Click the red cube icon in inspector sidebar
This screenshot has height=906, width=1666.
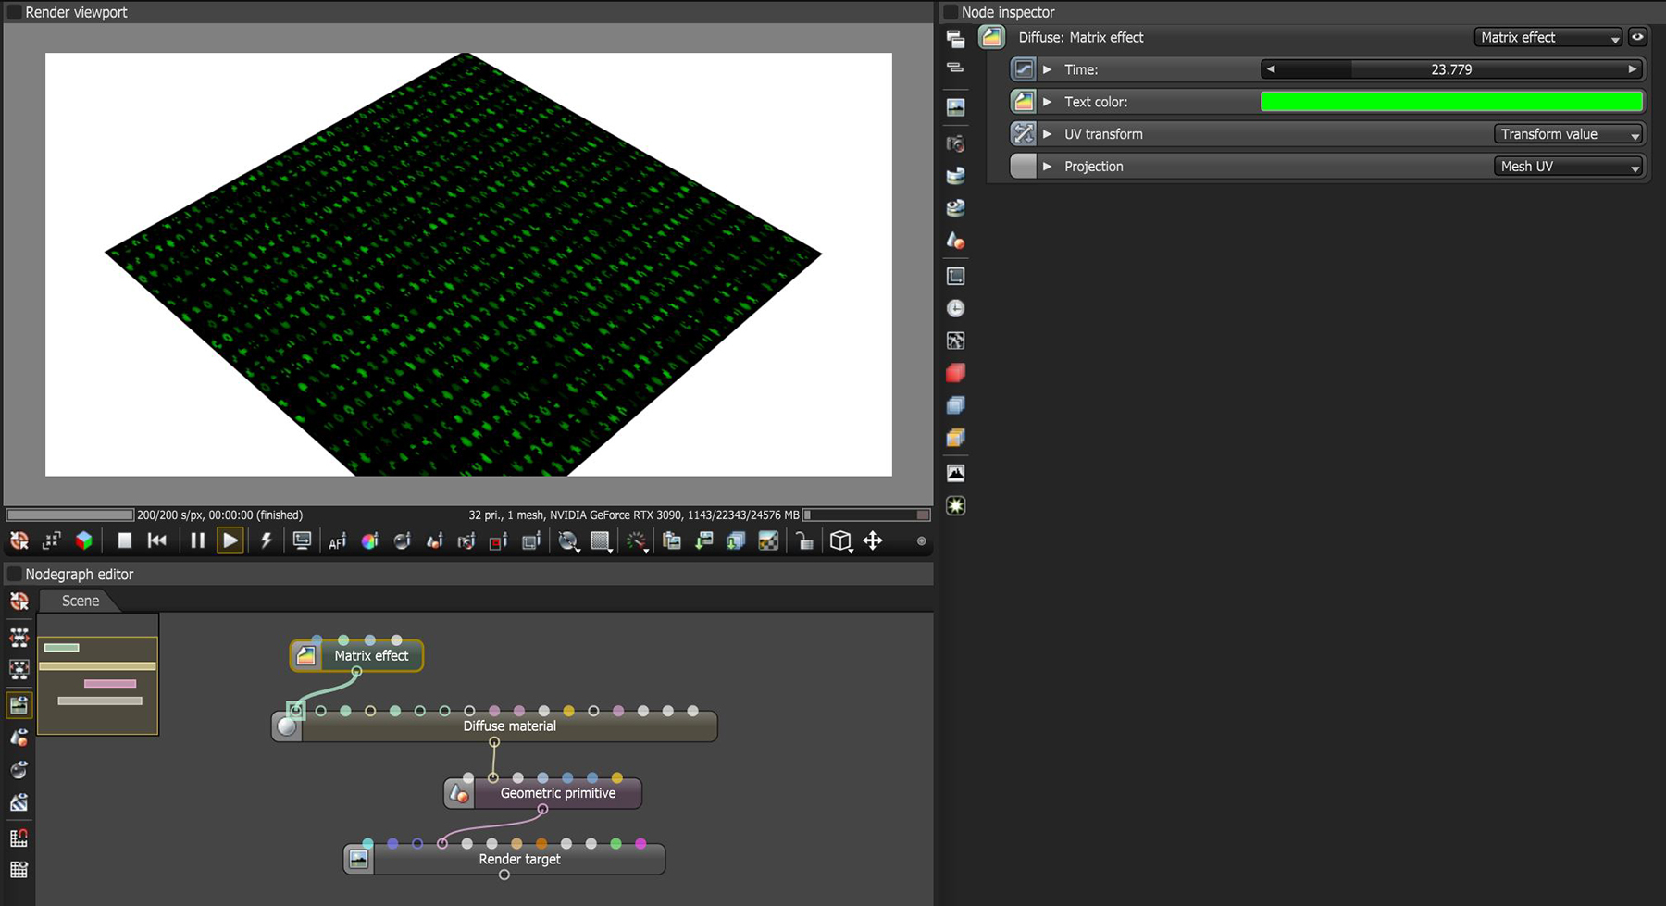click(955, 373)
